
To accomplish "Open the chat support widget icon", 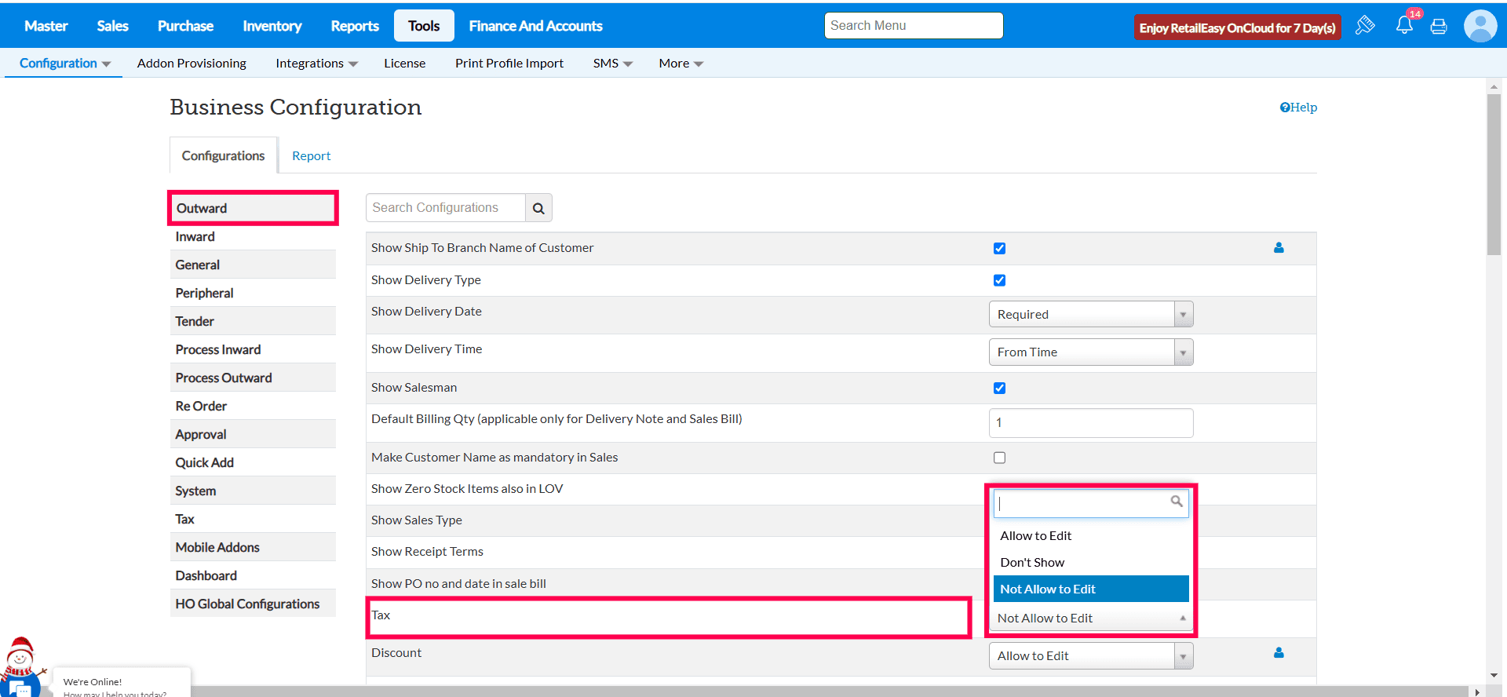I will tap(20, 688).
